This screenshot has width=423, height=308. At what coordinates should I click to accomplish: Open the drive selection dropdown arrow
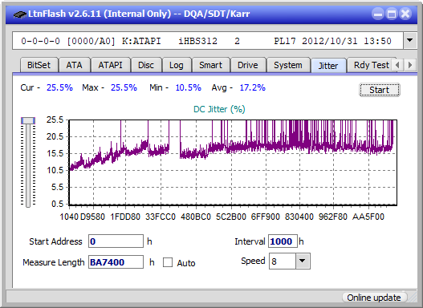click(410, 41)
